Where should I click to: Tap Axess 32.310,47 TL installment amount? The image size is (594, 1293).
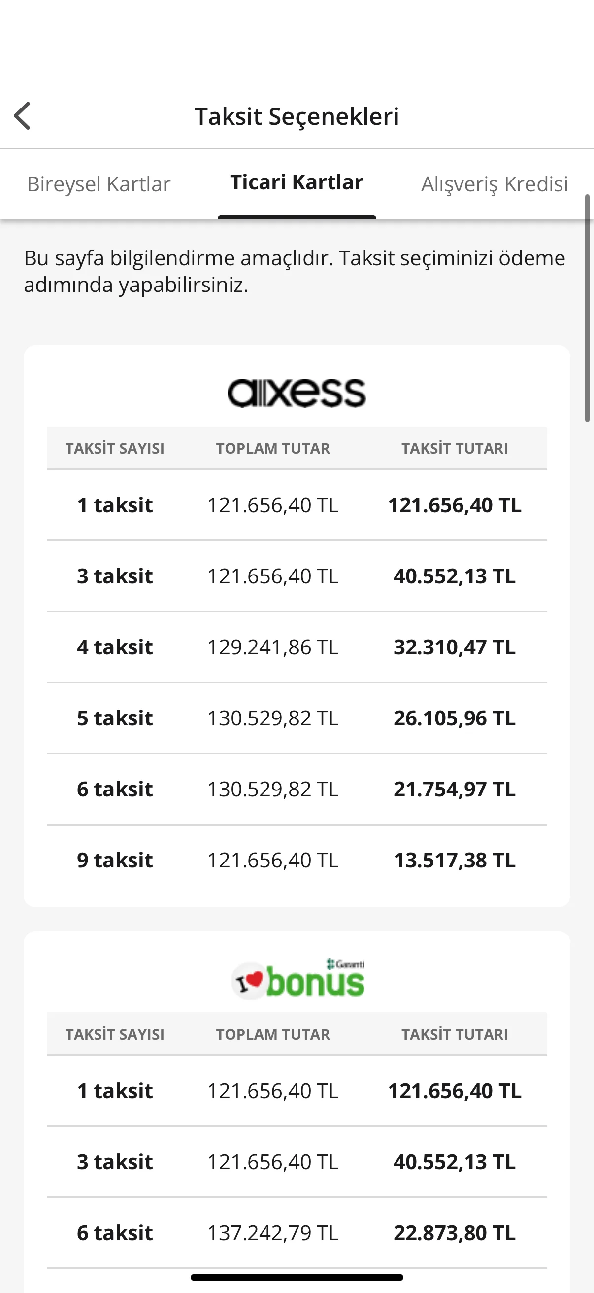[454, 647]
